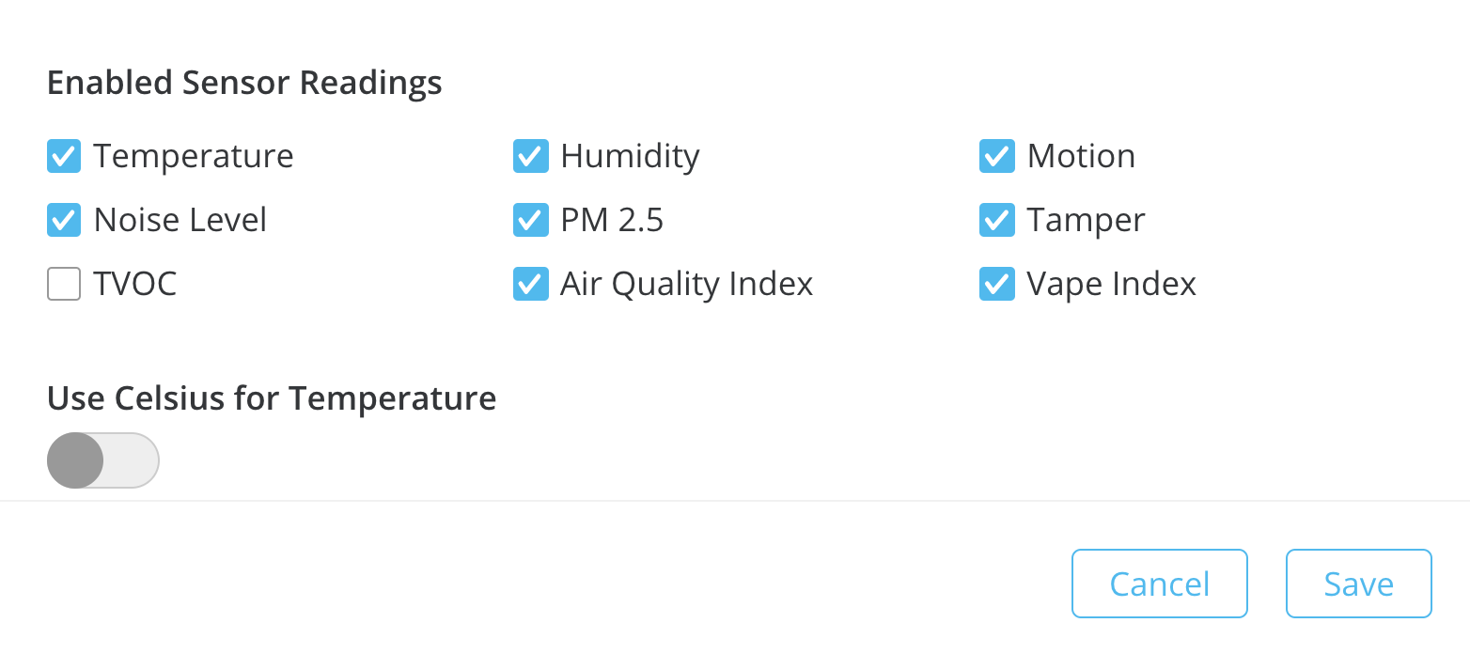Click the Temperature label text
Viewport: 1470px width, 654px height.
tap(193, 156)
